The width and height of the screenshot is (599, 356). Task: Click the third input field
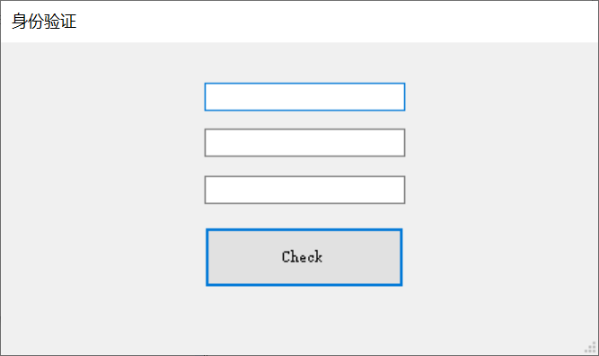coord(304,190)
